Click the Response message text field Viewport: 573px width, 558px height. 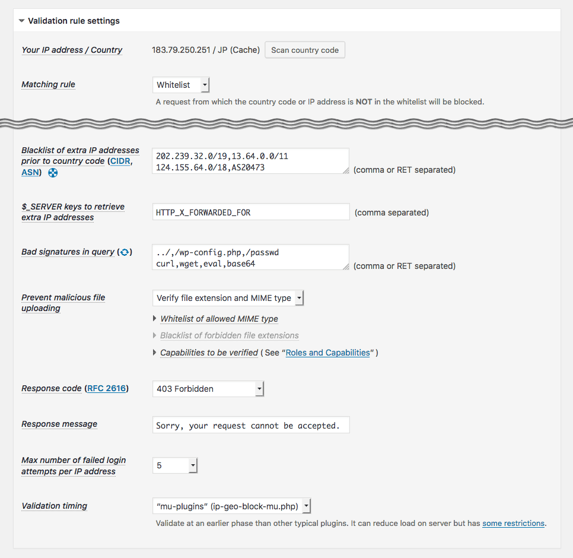(250, 425)
